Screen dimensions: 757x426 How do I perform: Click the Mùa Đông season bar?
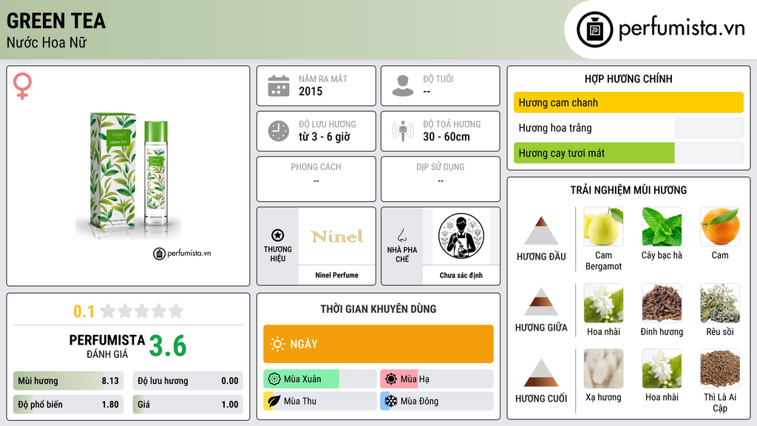[437, 401]
